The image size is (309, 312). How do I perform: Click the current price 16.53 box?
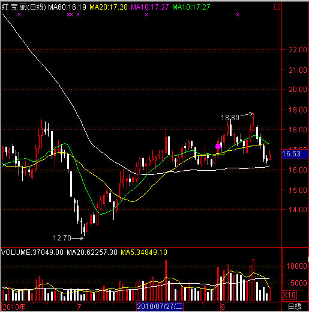coord(295,154)
